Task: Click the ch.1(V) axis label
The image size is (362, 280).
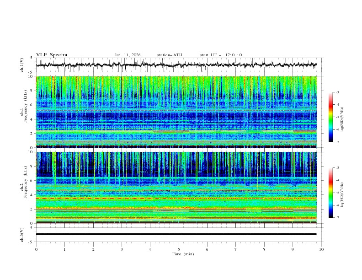Action: point(22,65)
